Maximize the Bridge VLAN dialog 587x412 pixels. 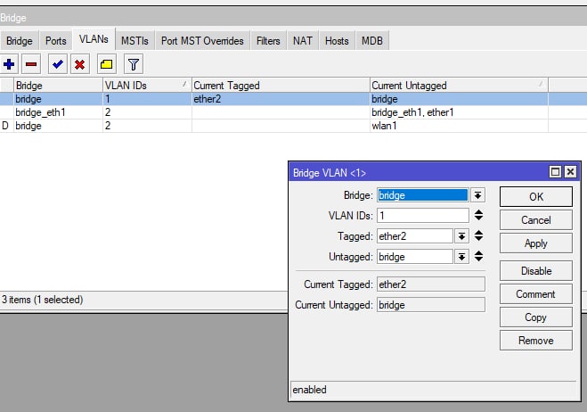555,172
